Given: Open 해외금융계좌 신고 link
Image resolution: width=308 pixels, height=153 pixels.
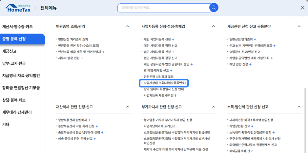Looking at the screenshot, I should click(241, 151).
